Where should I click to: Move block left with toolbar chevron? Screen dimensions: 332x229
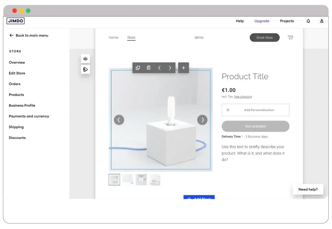pos(159,68)
